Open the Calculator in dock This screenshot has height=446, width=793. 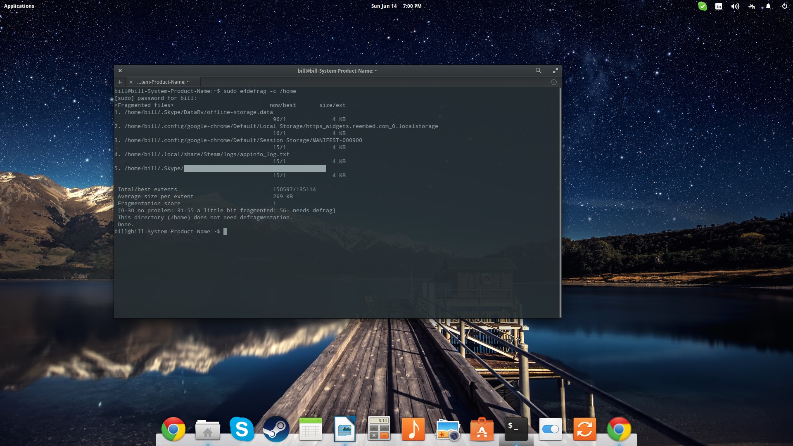point(379,429)
